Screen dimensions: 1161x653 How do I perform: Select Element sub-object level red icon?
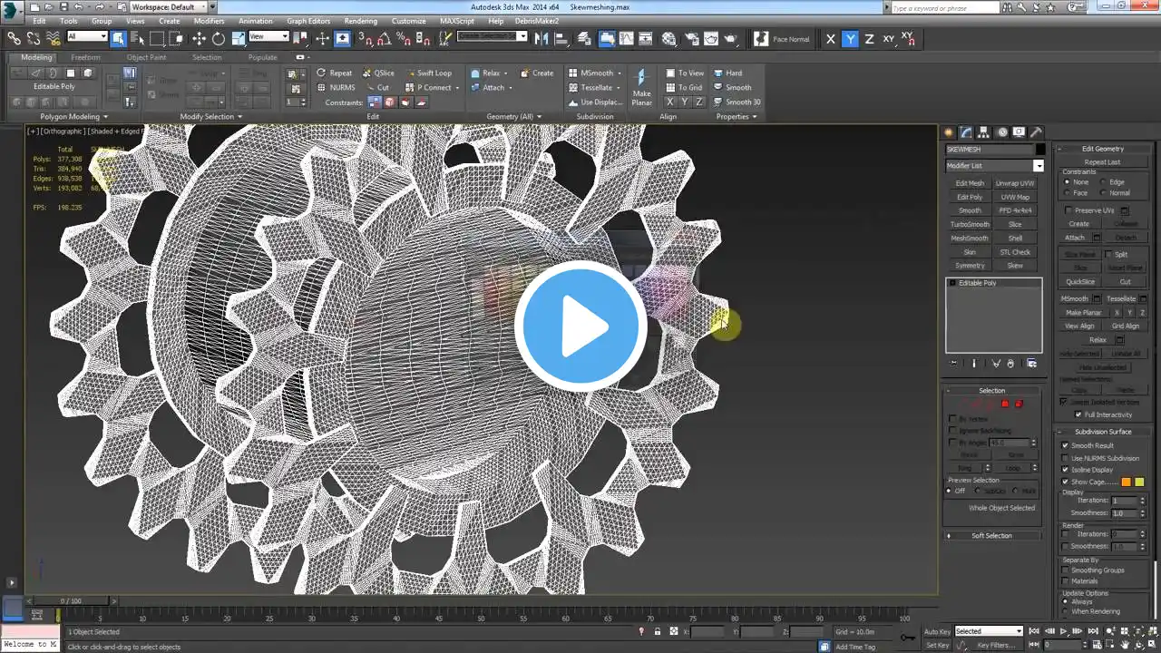pos(1019,404)
